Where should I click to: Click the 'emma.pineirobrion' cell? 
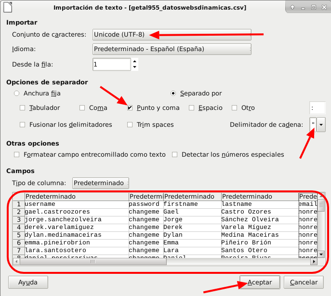click(77, 242)
